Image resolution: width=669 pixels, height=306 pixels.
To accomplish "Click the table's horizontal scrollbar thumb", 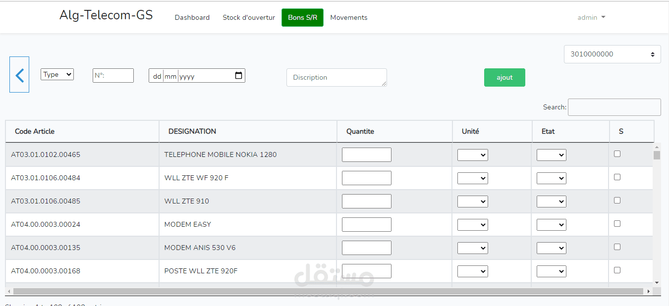I will coord(328,291).
